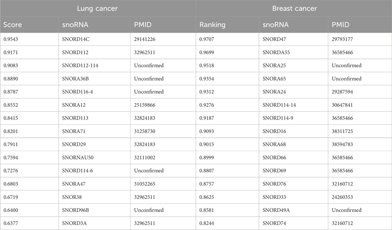The image size is (392, 230).
Task: Open PMID 29141226 reference
Action: [x=145, y=39]
